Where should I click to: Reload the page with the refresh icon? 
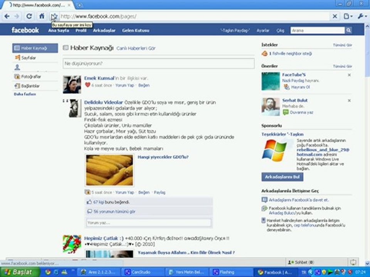(x=29, y=16)
